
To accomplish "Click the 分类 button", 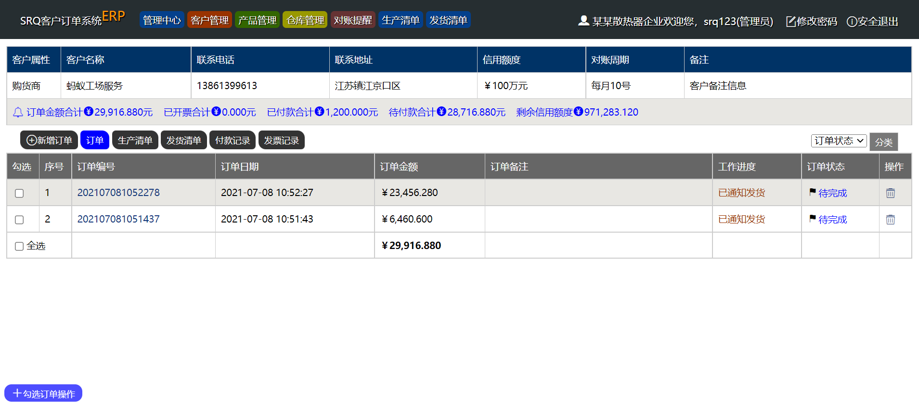I will coord(883,142).
